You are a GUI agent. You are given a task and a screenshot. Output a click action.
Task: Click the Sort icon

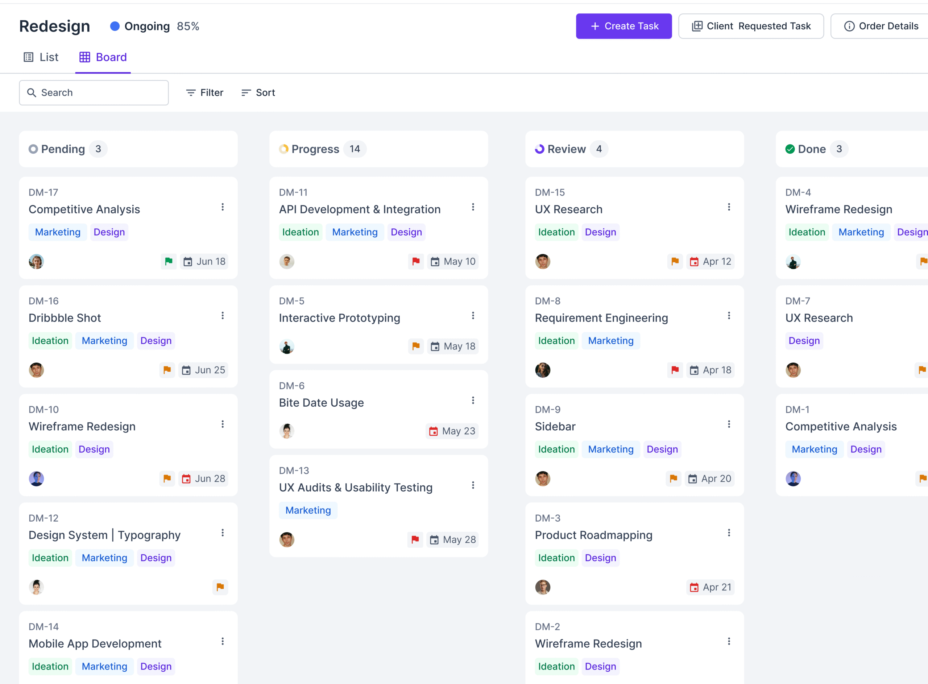245,92
